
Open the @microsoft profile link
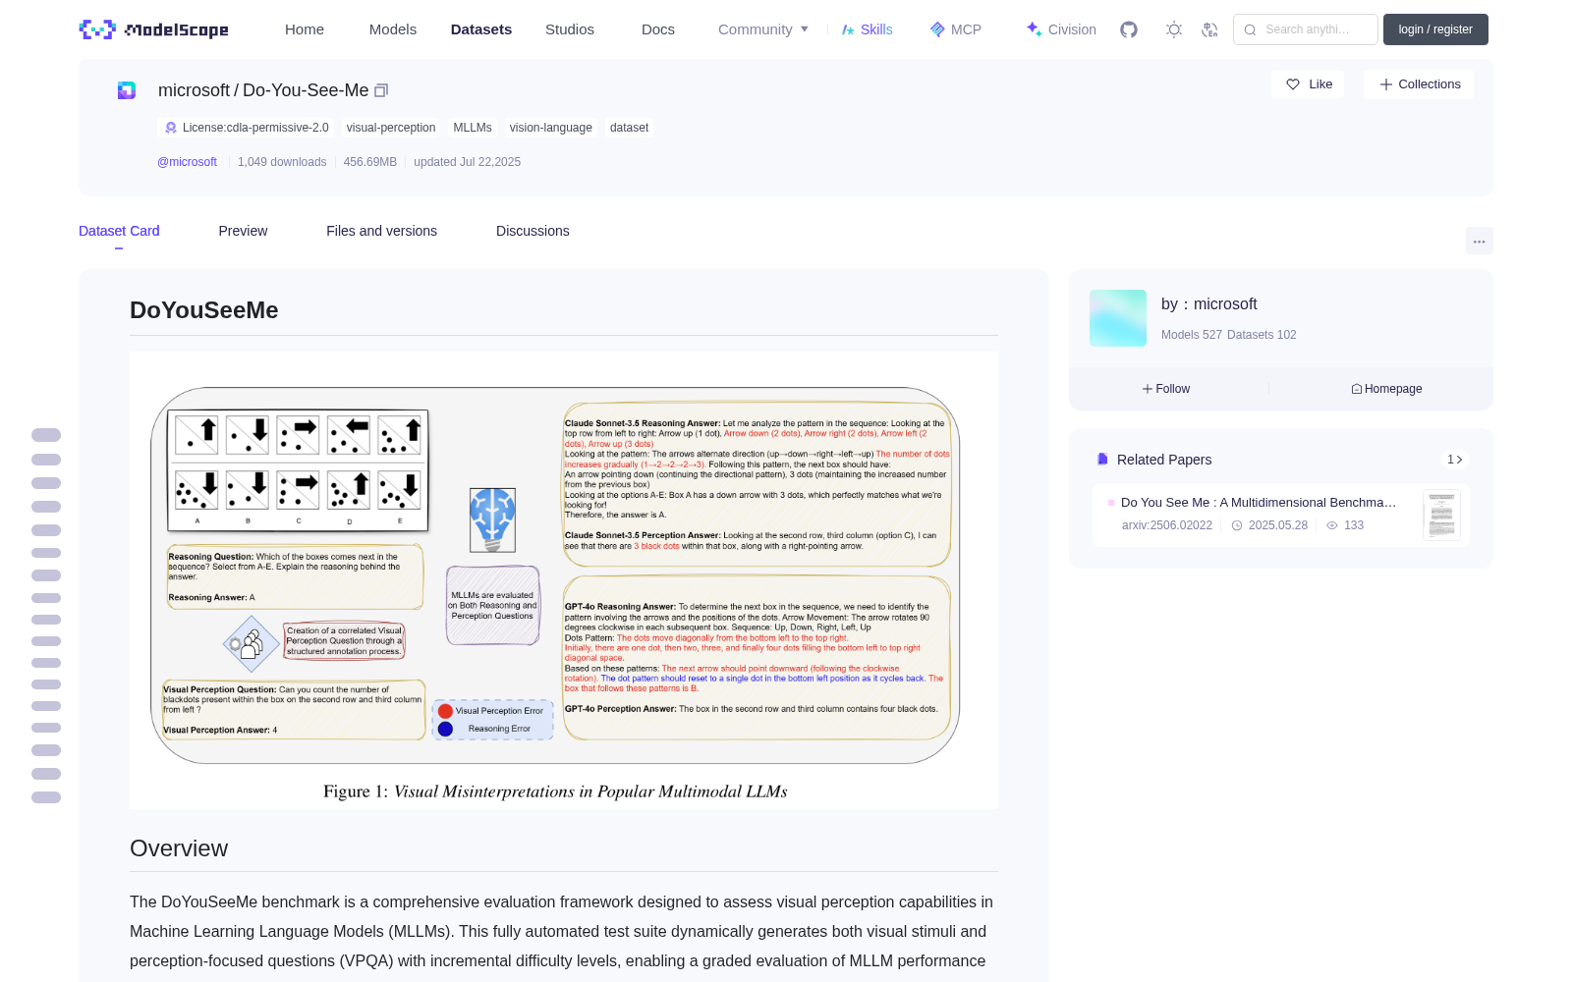click(187, 162)
